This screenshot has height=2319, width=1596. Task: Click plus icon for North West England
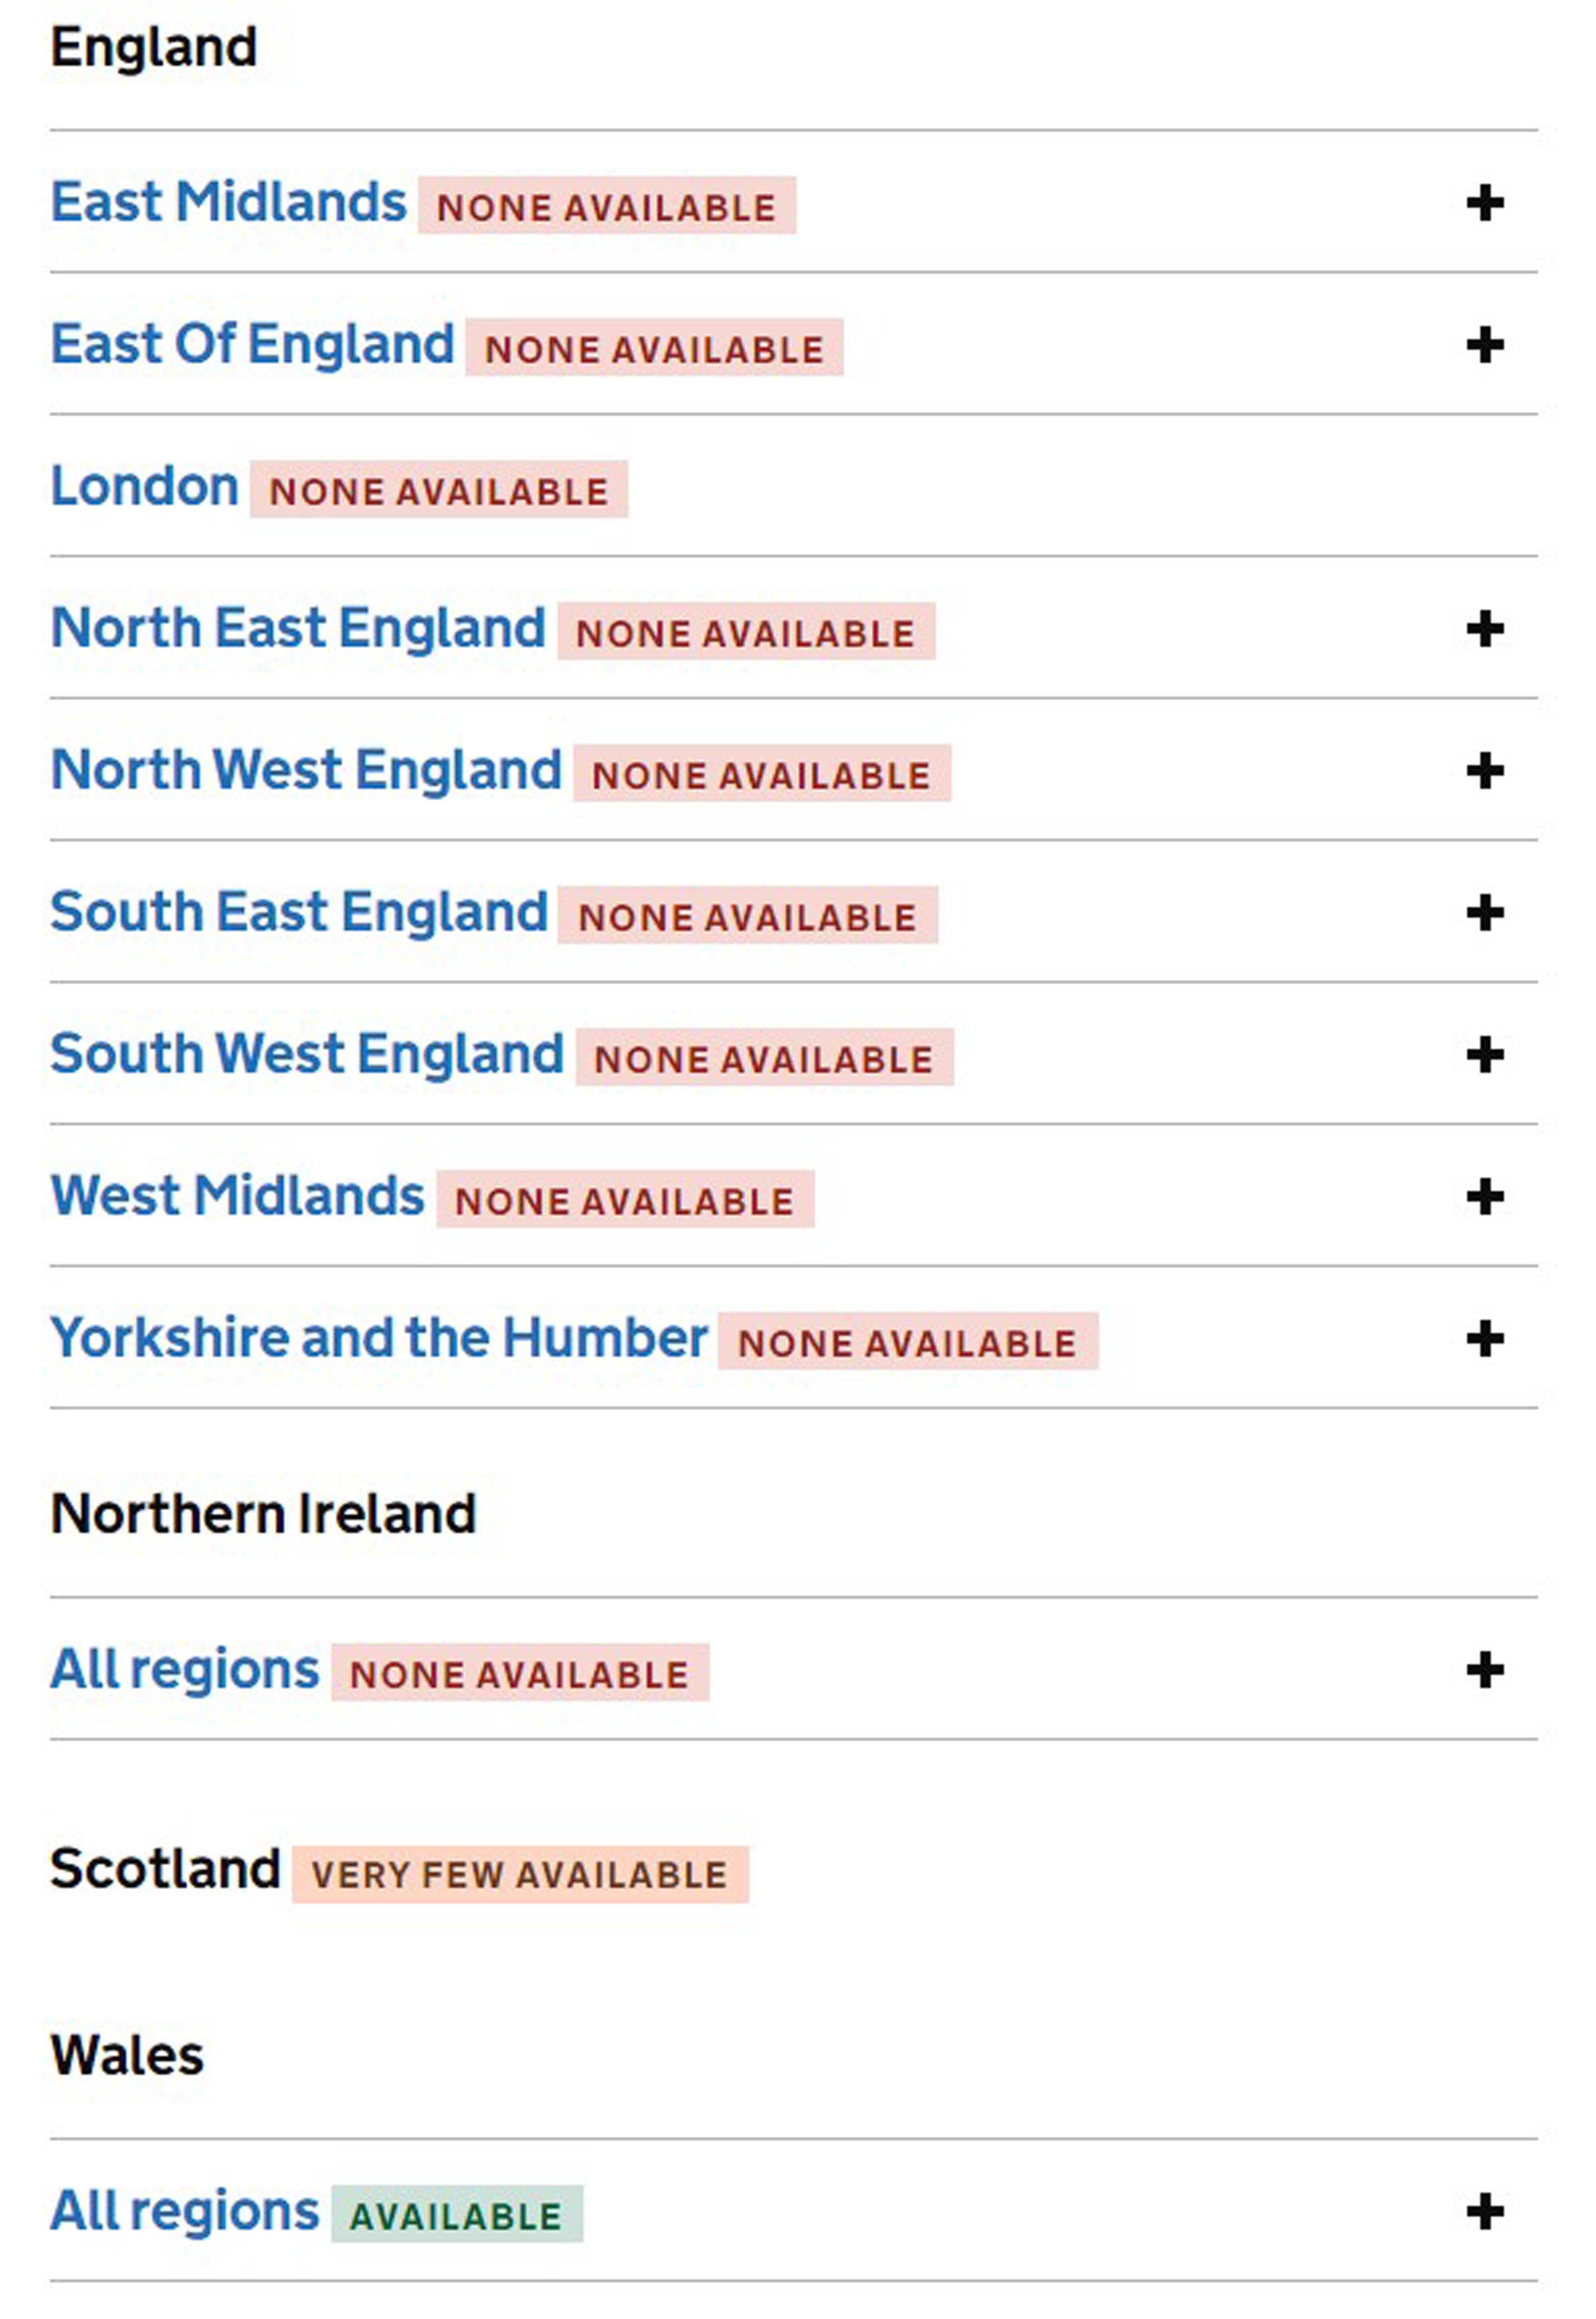pos(1485,771)
